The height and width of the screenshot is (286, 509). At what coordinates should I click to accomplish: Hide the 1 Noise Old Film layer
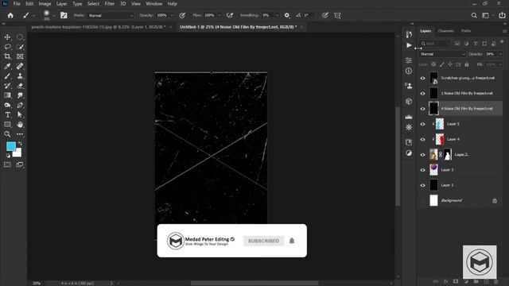click(422, 94)
